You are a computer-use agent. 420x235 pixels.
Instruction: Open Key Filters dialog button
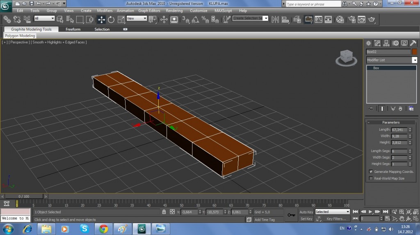coord(336,219)
